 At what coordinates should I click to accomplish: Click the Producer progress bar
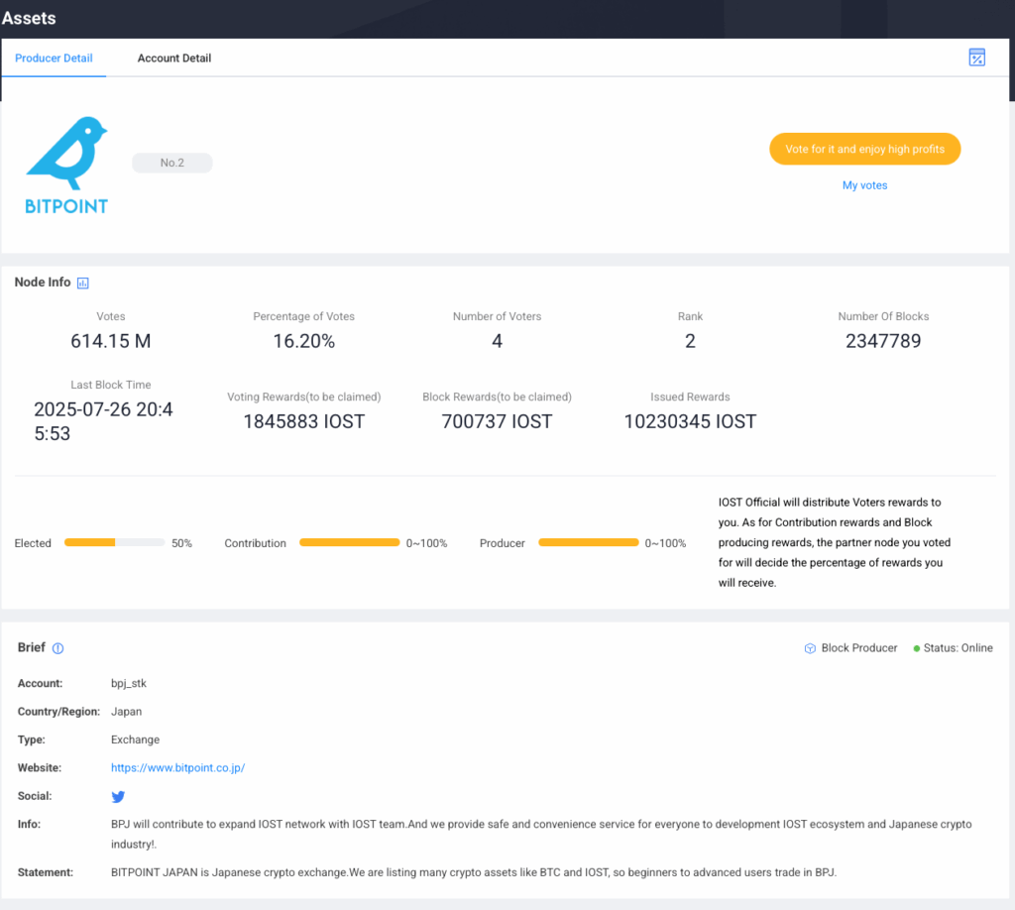tap(589, 542)
